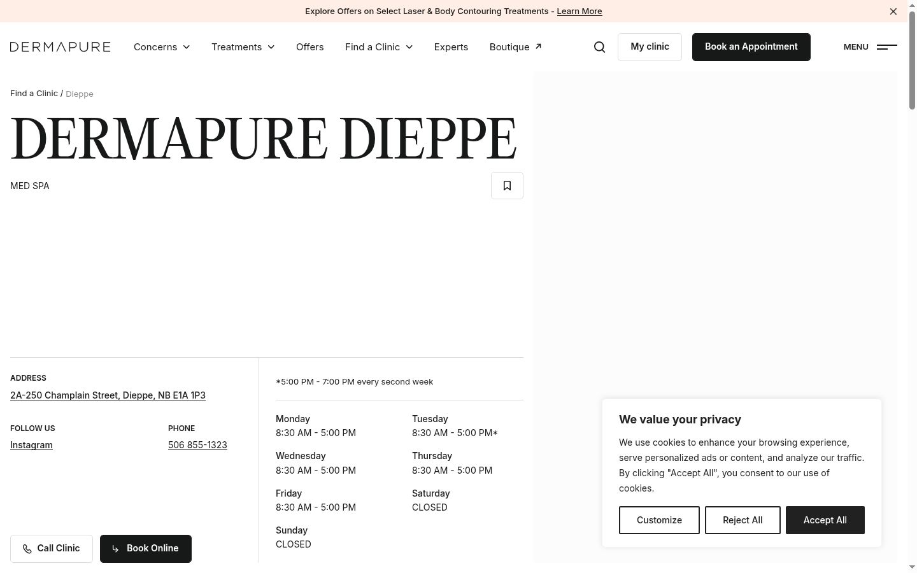This screenshot has height=573, width=917.
Task: Open the Boutique external link
Action: [x=515, y=47]
